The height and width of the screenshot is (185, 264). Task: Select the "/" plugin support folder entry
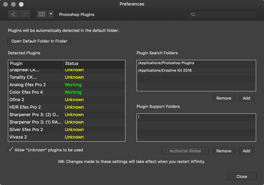(x=196, y=117)
